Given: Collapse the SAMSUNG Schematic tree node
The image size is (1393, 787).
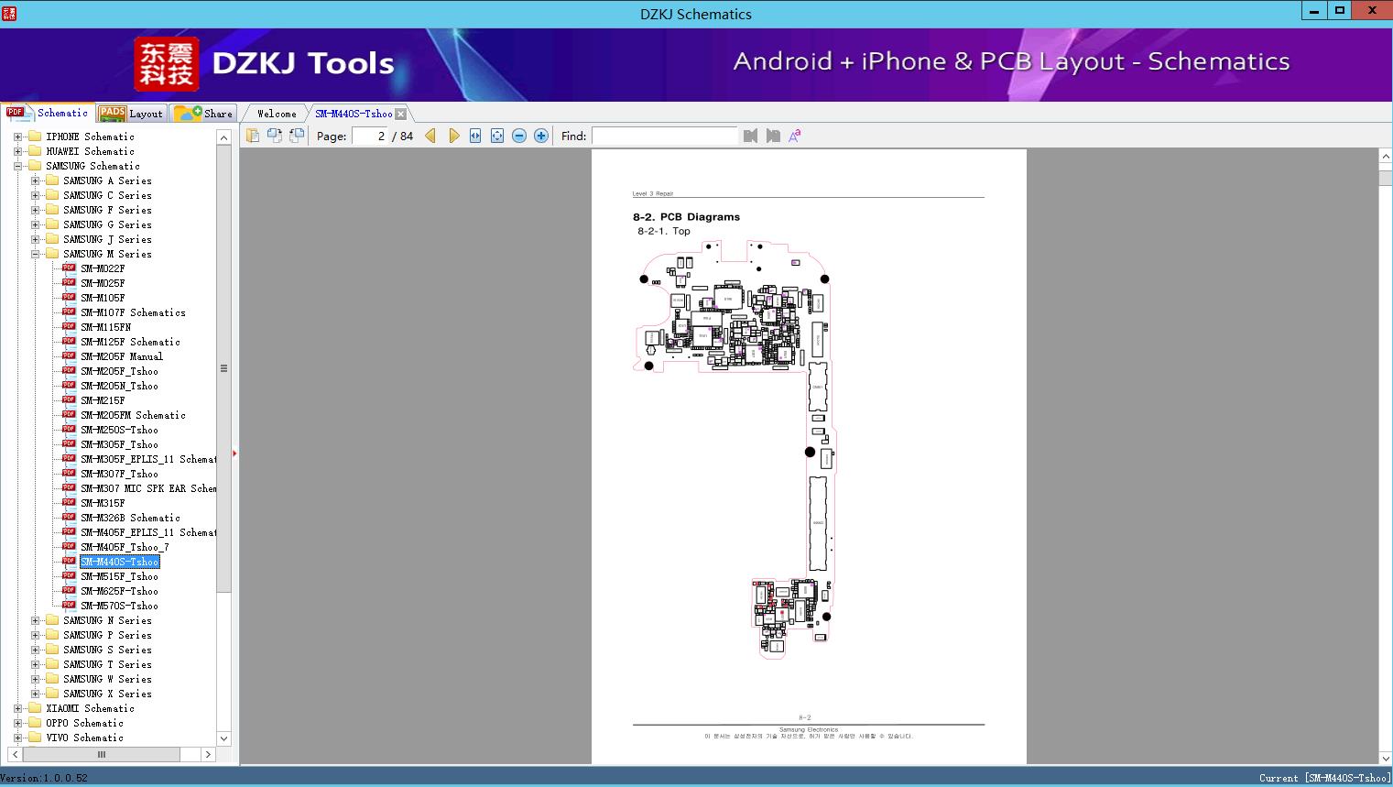Looking at the screenshot, I should point(17,166).
